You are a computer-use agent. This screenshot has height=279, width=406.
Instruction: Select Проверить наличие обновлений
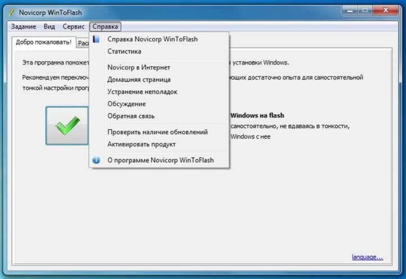click(159, 132)
